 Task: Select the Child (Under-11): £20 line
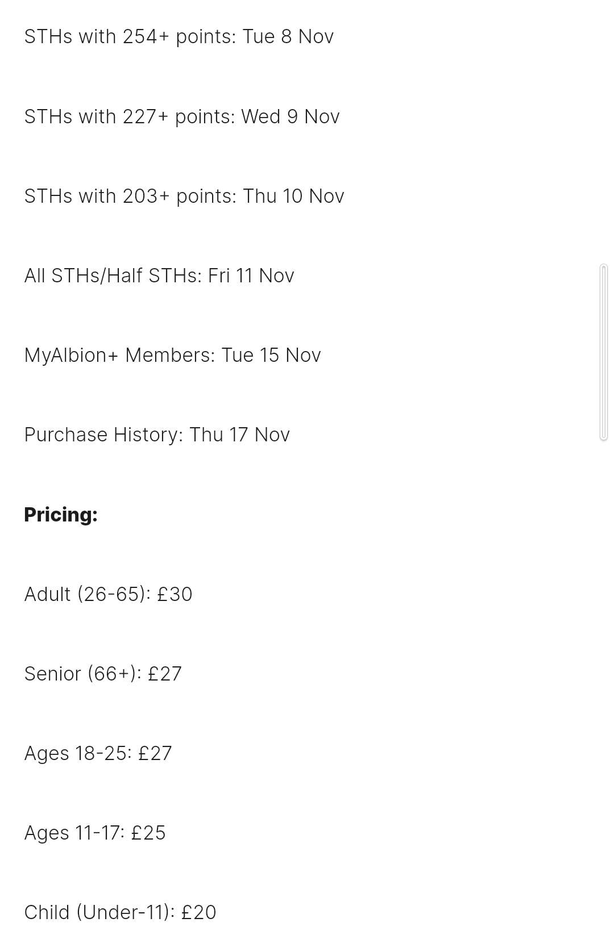[x=120, y=912]
